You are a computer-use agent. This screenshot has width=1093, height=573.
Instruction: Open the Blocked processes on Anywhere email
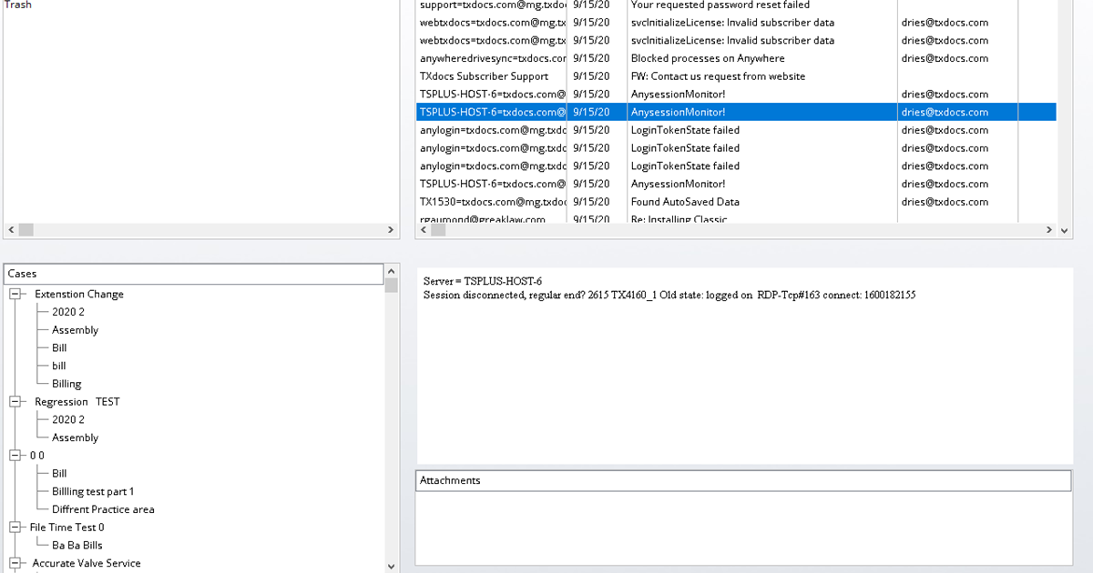(707, 58)
